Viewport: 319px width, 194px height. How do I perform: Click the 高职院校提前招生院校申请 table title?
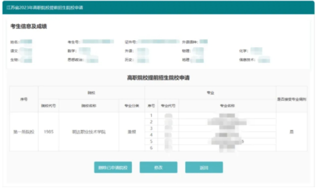158,78
